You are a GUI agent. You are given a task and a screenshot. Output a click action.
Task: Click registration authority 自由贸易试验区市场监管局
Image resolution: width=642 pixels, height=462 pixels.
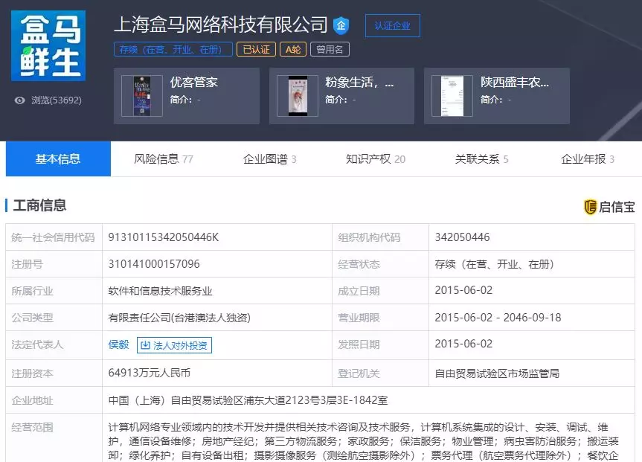(497, 373)
